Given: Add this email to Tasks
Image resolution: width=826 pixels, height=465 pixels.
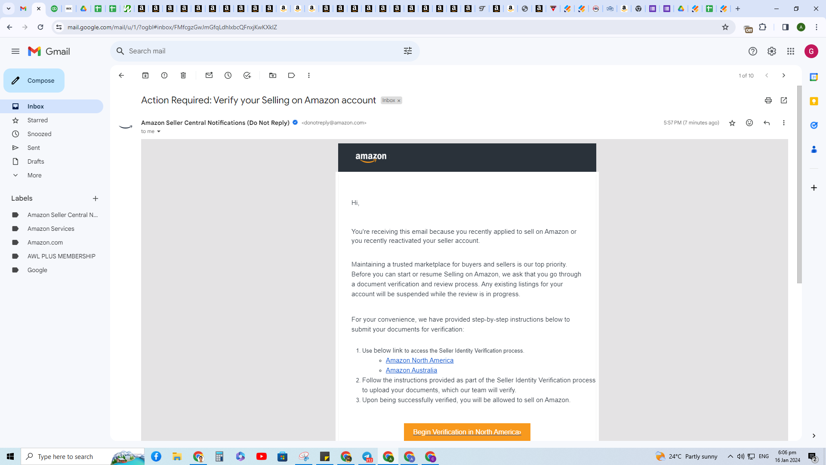Looking at the screenshot, I should tap(247, 75).
